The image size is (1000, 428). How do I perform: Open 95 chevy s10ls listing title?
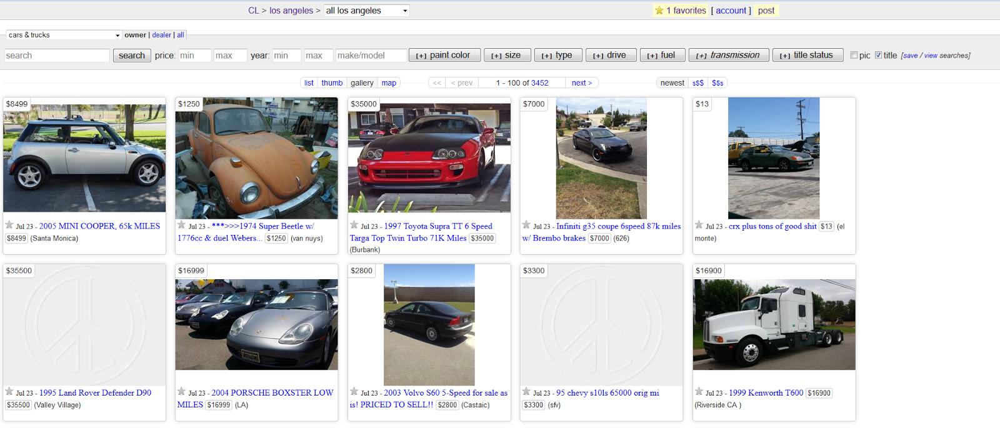point(607,392)
